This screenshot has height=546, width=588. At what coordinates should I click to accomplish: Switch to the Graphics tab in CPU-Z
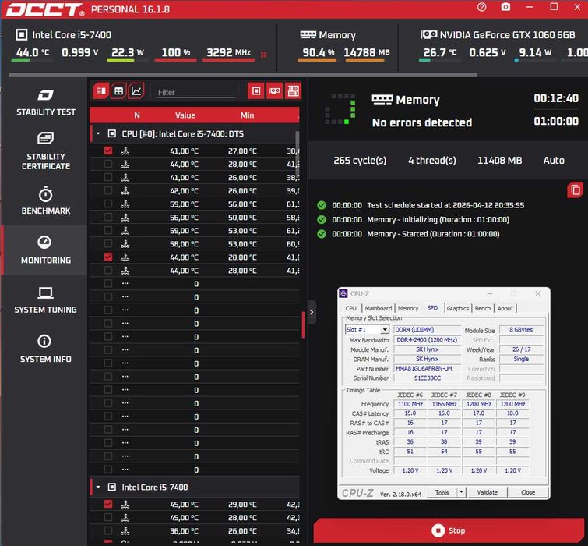click(x=457, y=308)
